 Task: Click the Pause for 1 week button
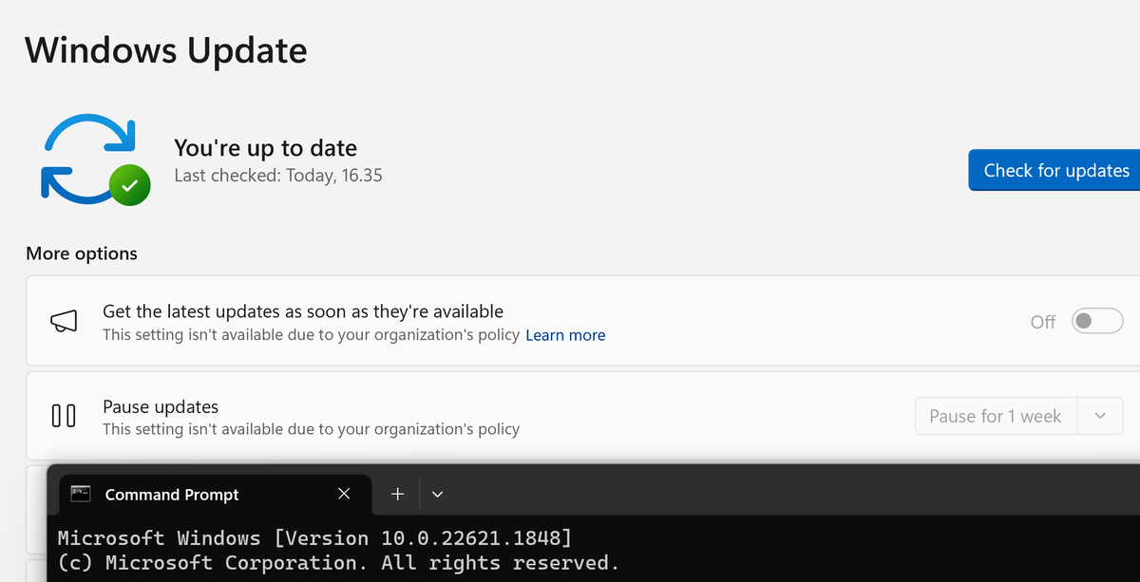(995, 416)
